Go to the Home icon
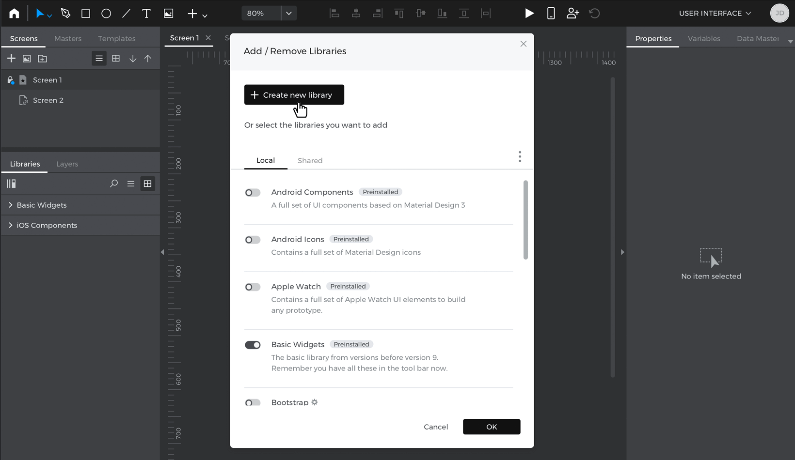The image size is (795, 460). (x=14, y=13)
